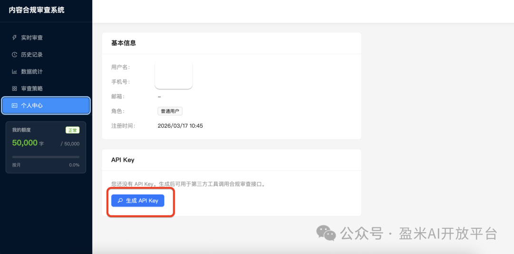Go to the 数据统计 page
The height and width of the screenshot is (254, 514).
coord(46,72)
